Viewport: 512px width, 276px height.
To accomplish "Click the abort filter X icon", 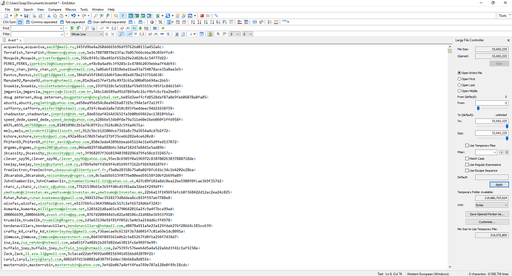I will click(x=113, y=34).
